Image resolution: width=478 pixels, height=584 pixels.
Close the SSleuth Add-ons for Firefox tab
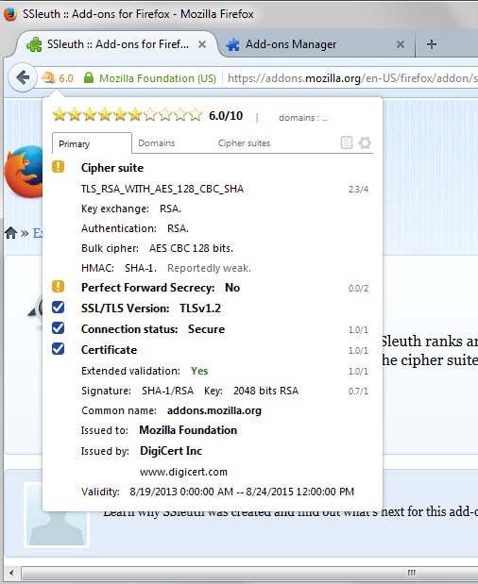(x=202, y=44)
